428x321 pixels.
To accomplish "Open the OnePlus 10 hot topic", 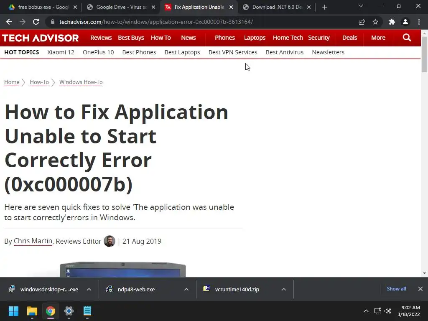I will 98,52.
